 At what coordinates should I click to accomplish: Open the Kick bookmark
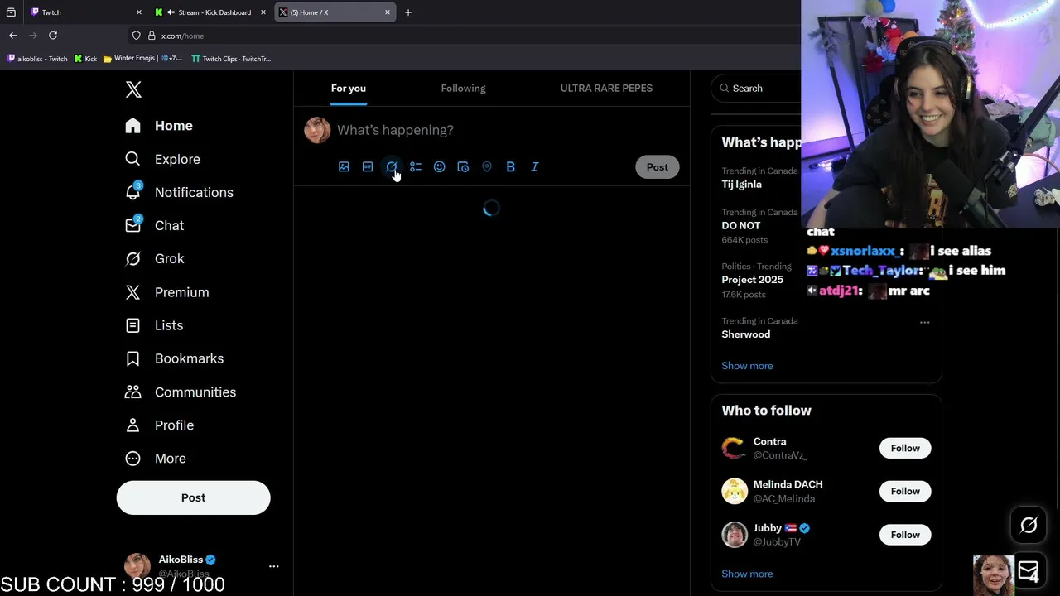pos(85,59)
